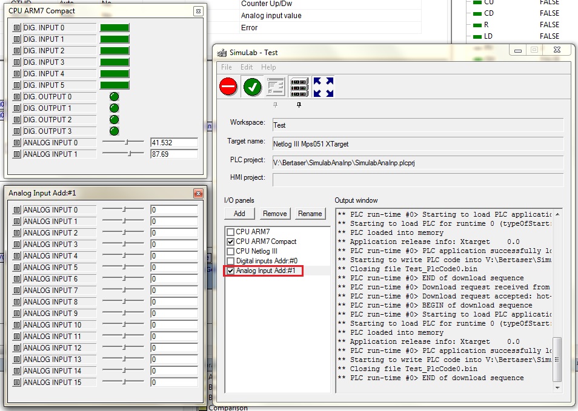Close the Analog Input Add:#1 panel
The width and height of the screenshot is (578, 411).
[198, 193]
